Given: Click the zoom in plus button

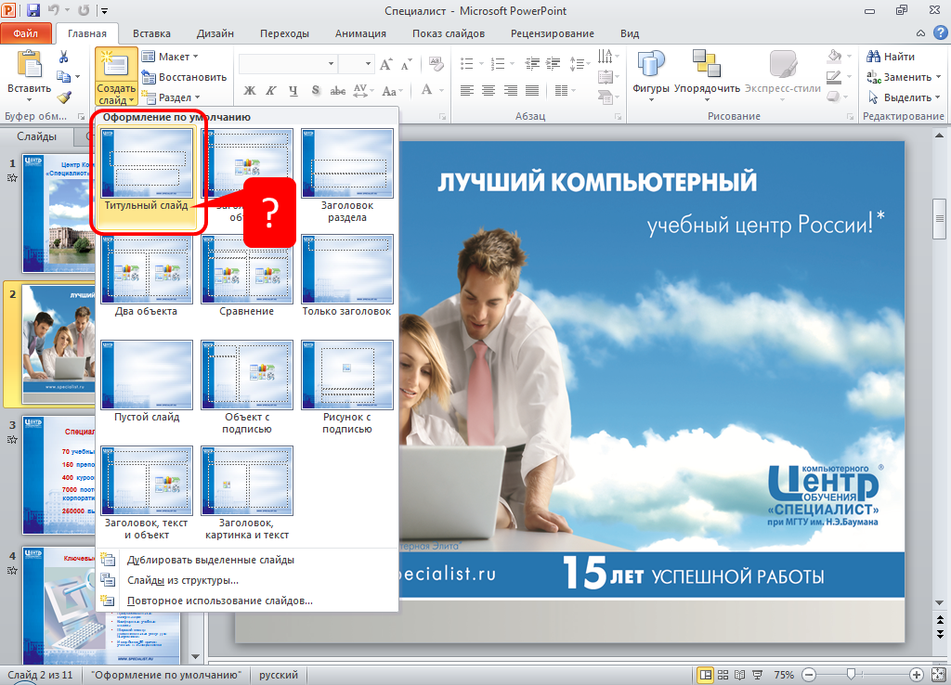Looking at the screenshot, I should click(917, 675).
